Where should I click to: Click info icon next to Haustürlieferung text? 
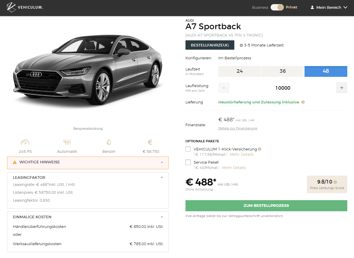[303, 102]
